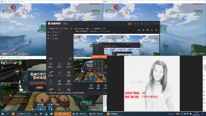
Task: Click the notice text in bottom bar
Action: 67,93
